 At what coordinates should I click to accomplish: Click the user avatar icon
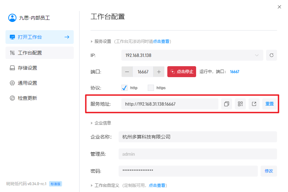(12, 18)
